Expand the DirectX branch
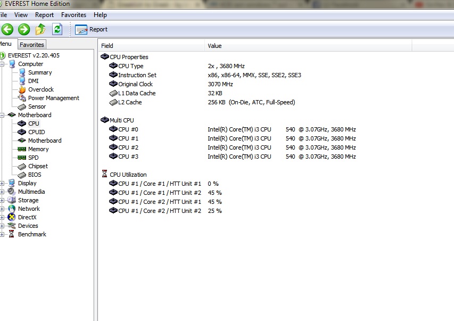Image resolution: width=454 pixels, height=321 pixels. click(x=2, y=217)
